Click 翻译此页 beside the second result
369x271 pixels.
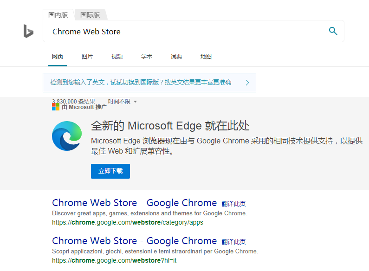click(x=233, y=242)
